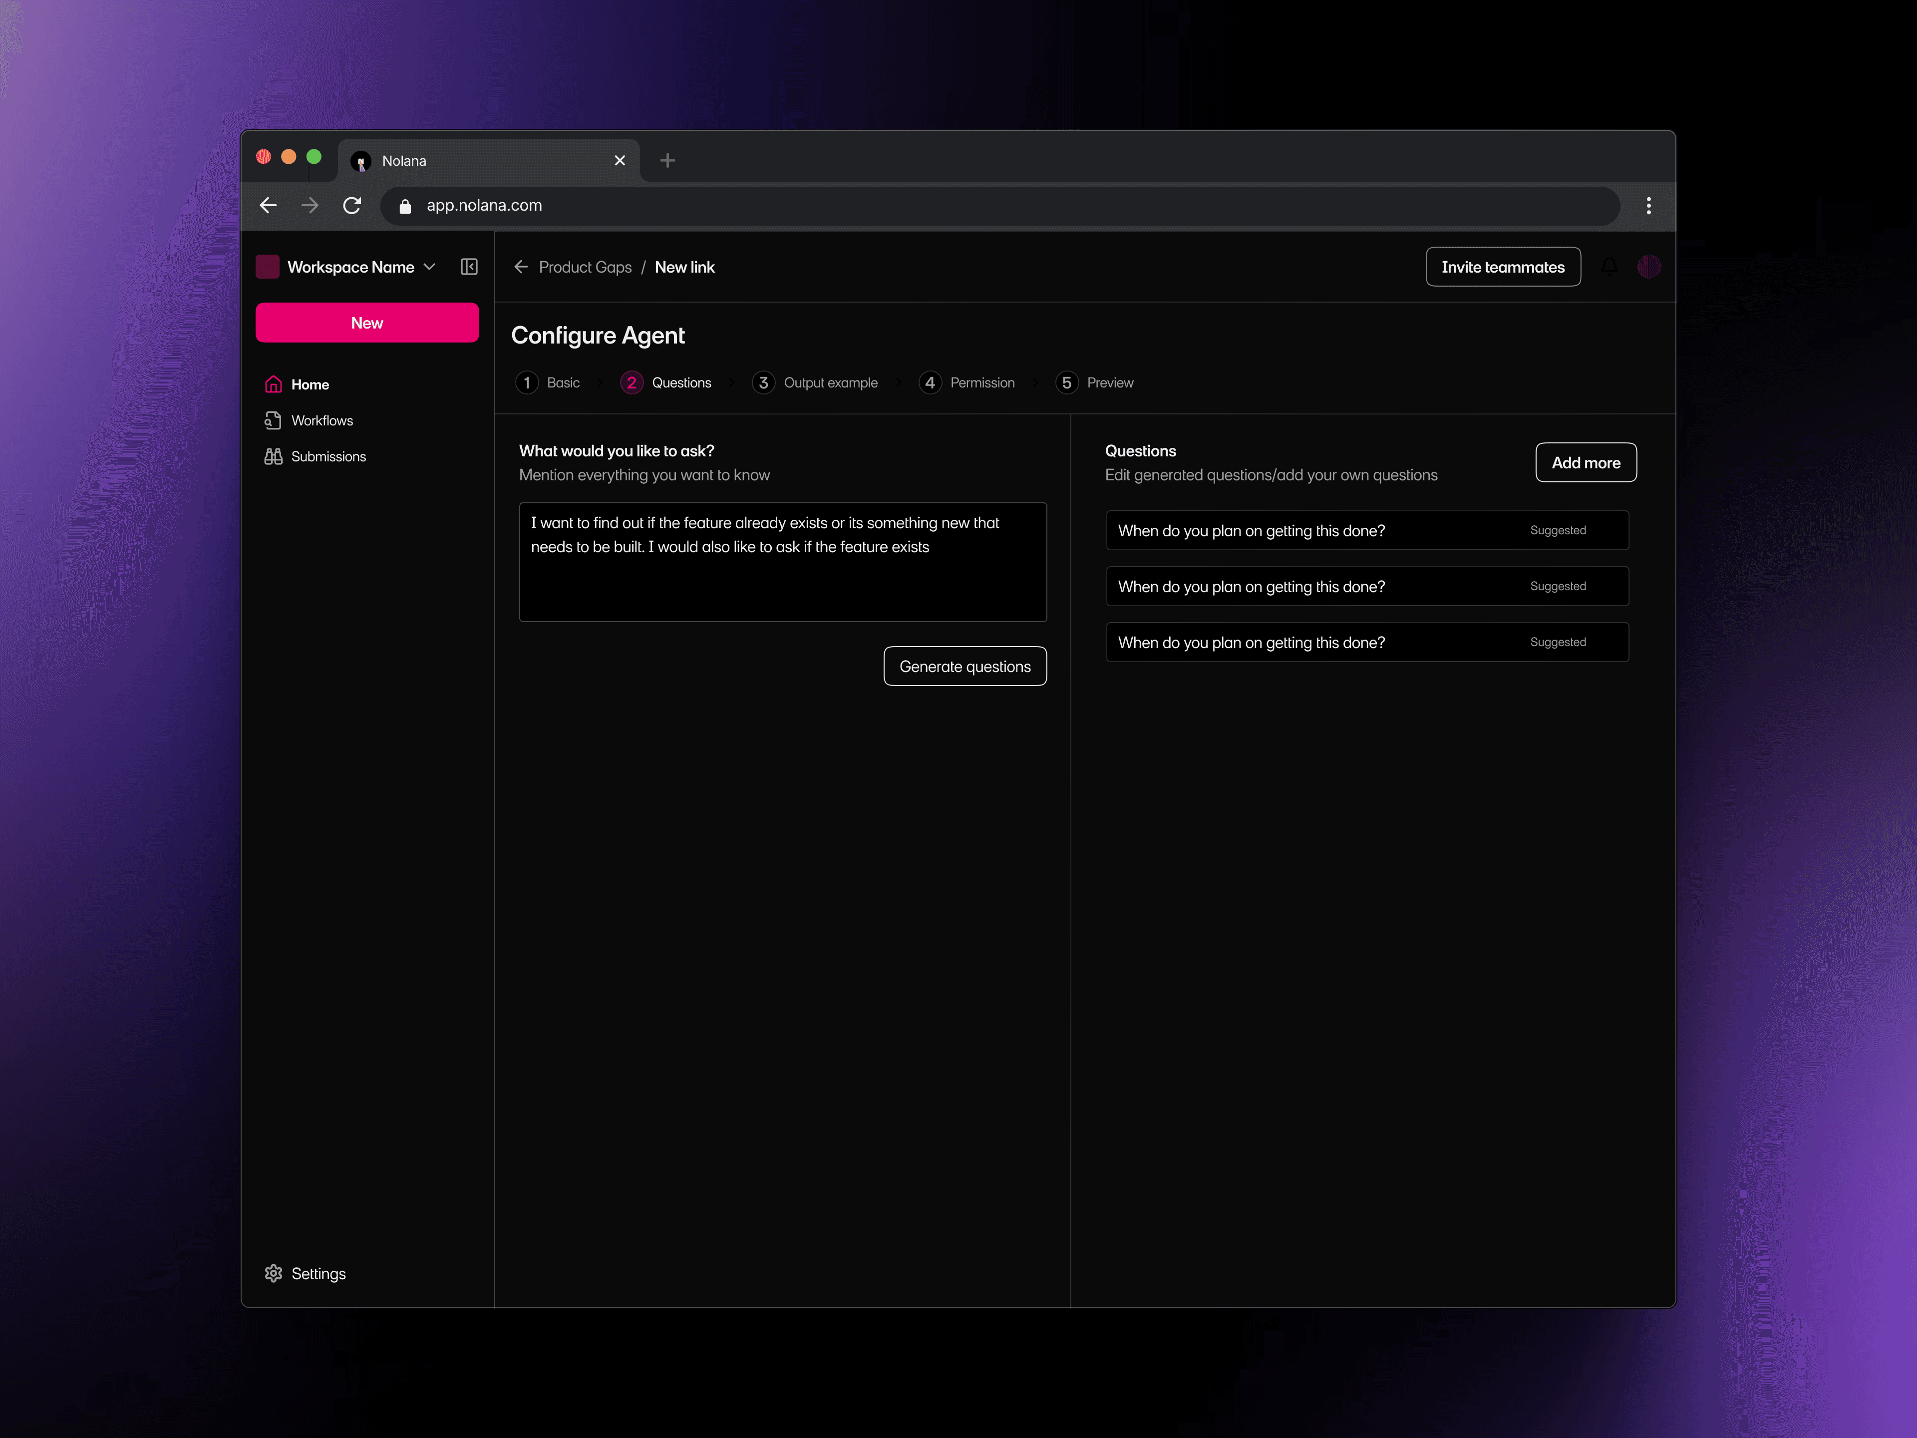Open Submissions in the sidebar
The width and height of the screenshot is (1917, 1438).
click(316, 456)
